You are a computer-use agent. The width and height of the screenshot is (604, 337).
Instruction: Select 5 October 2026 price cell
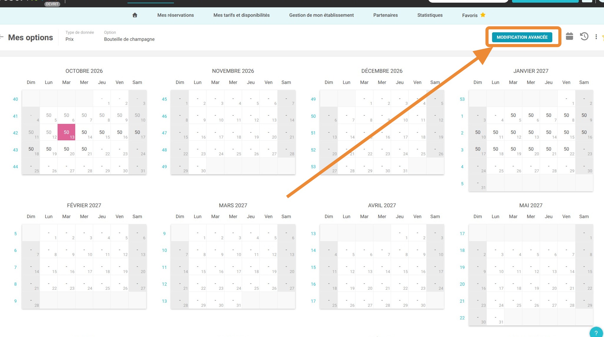coord(49,115)
